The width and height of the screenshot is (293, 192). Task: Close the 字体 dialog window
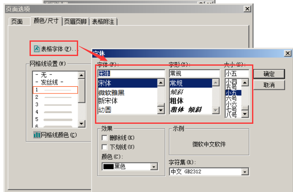pos(288,53)
